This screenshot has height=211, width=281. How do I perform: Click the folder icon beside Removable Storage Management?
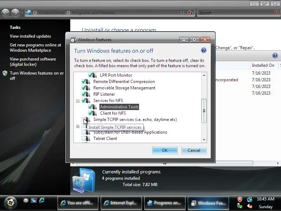click(88, 88)
